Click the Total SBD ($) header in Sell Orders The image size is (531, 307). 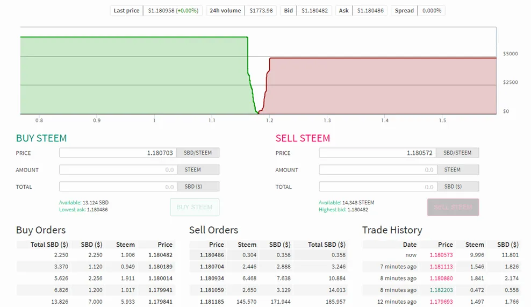coord(327,245)
